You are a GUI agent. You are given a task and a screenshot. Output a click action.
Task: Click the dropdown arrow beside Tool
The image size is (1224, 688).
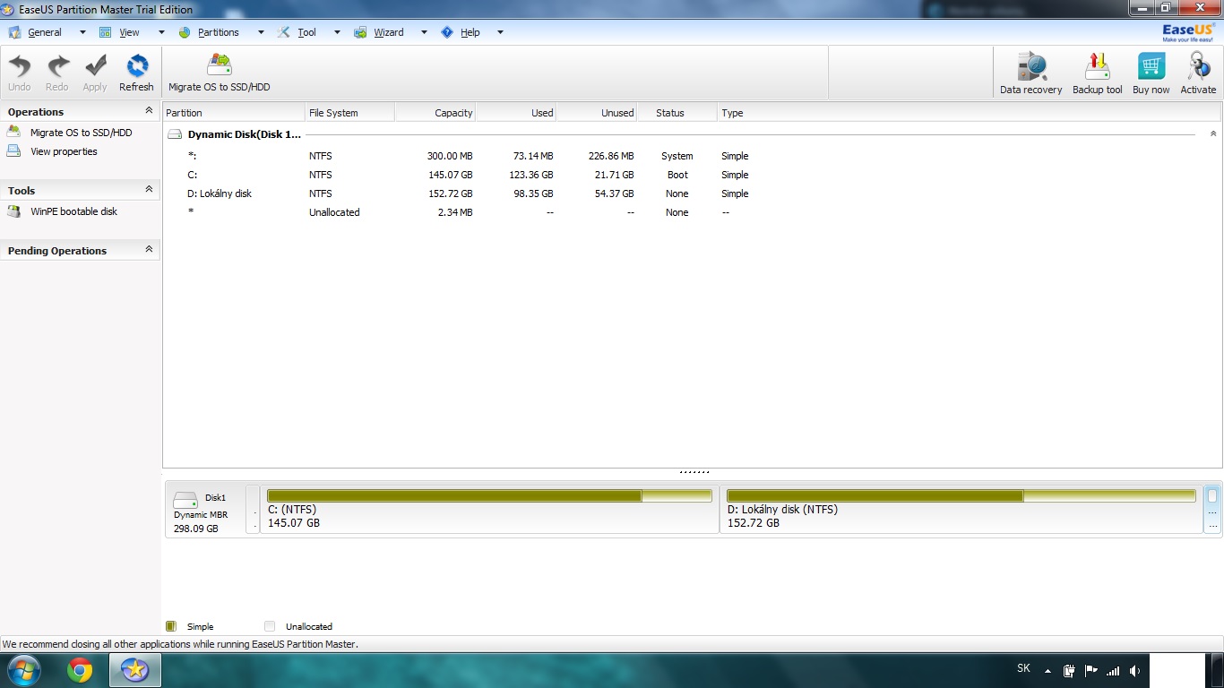point(337,32)
